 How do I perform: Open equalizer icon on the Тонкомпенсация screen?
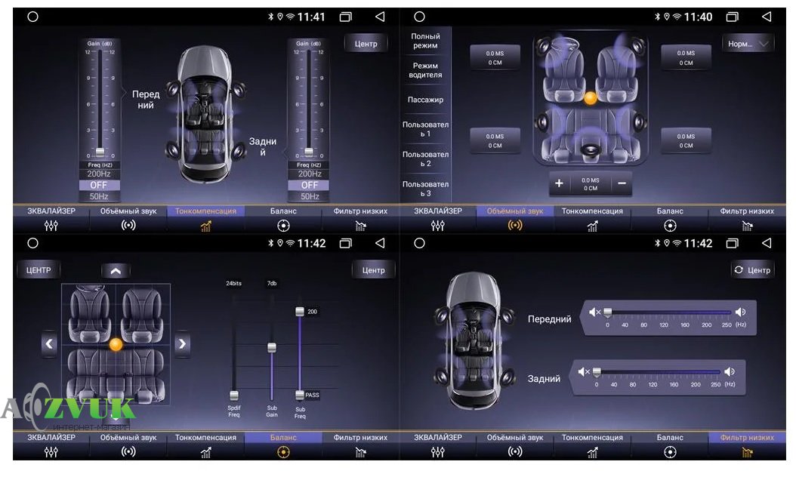(51, 226)
